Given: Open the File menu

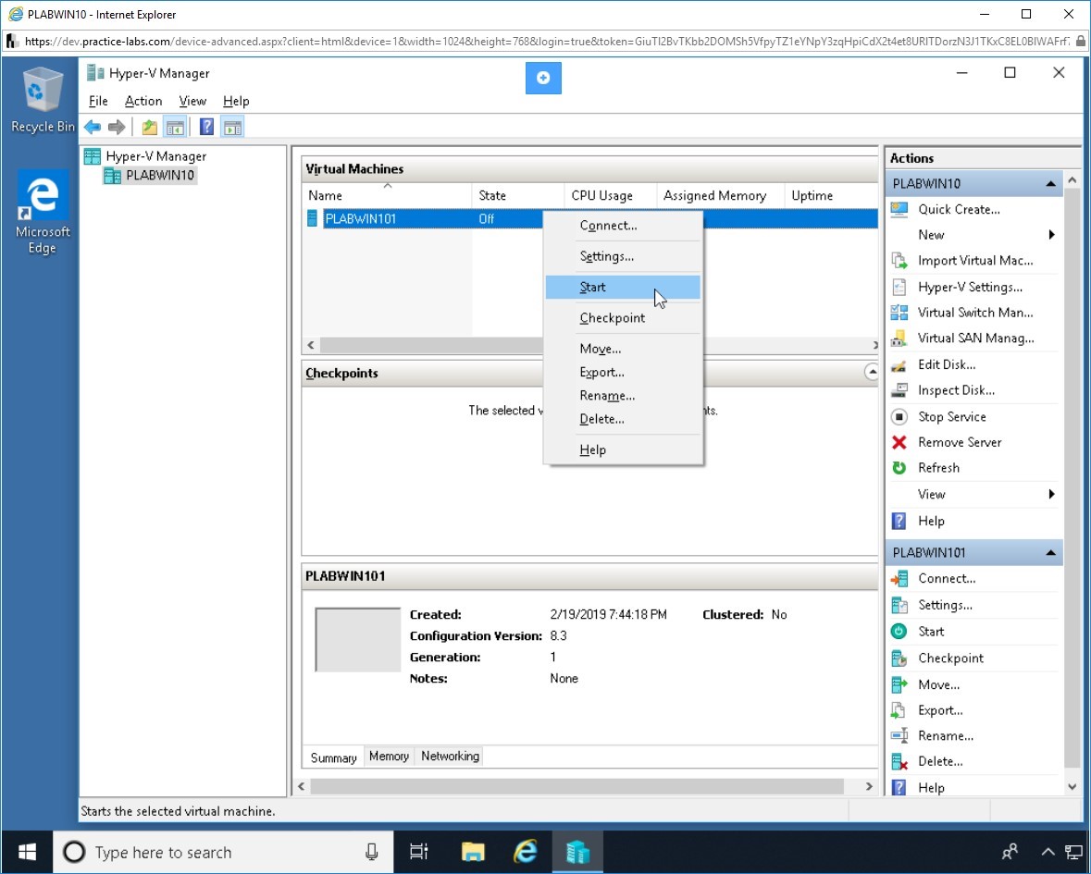Looking at the screenshot, I should (x=98, y=101).
